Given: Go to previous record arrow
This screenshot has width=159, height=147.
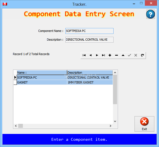Looking at the screenshot, I should (x=91, y=55).
